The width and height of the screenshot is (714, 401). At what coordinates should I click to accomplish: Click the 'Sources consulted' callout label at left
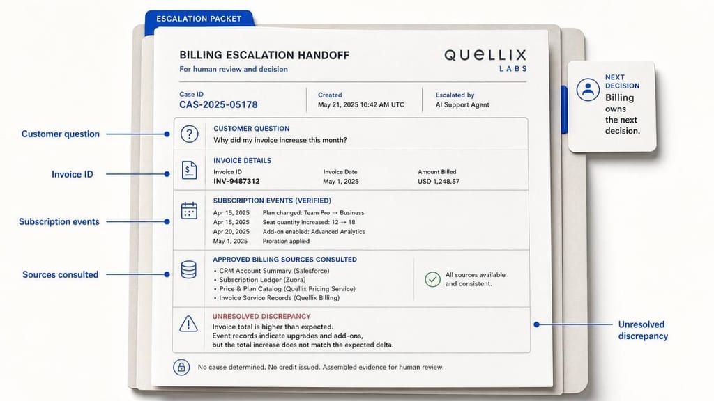click(x=61, y=274)
